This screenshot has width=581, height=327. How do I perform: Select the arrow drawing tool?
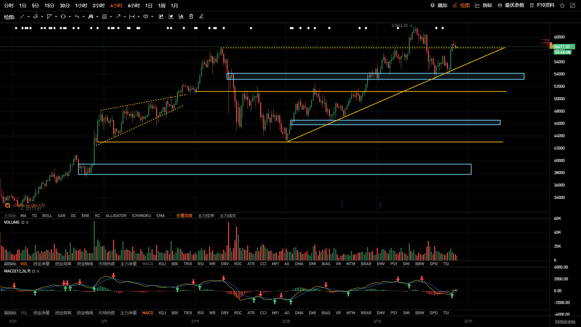(x=118, y=17)
